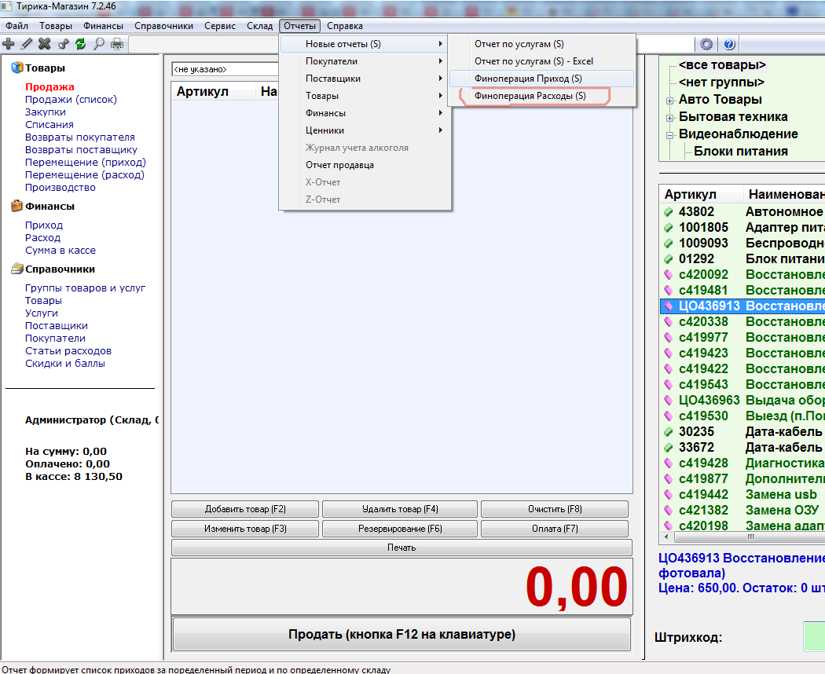
Task: Click the Финансы section briefcase icon
Action: click(17, 206)
